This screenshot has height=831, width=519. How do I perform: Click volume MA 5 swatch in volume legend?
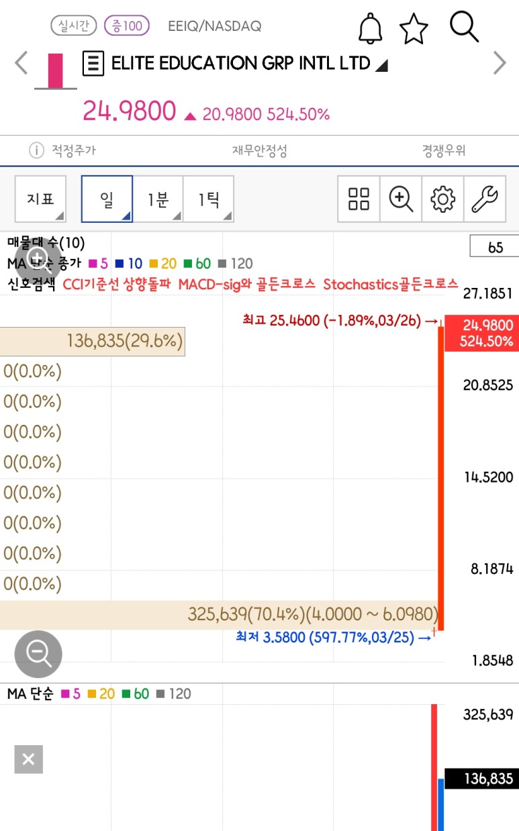pyautogui.click(x=65, y=694)
